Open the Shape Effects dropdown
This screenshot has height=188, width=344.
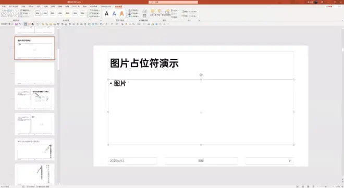click(95, 17)
